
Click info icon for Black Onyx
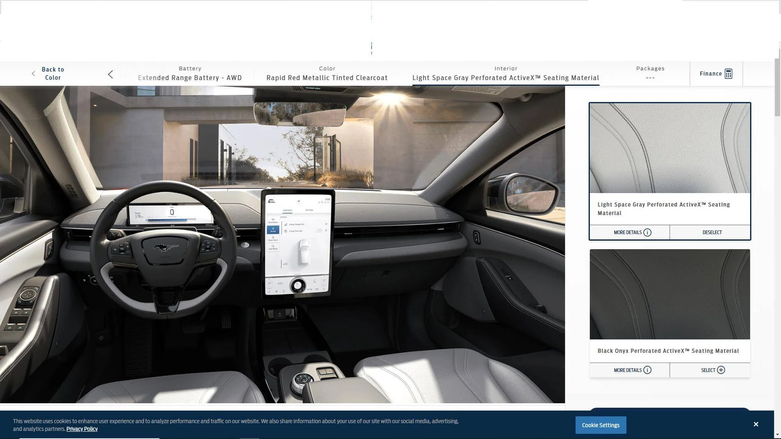[x=647, y=370]
